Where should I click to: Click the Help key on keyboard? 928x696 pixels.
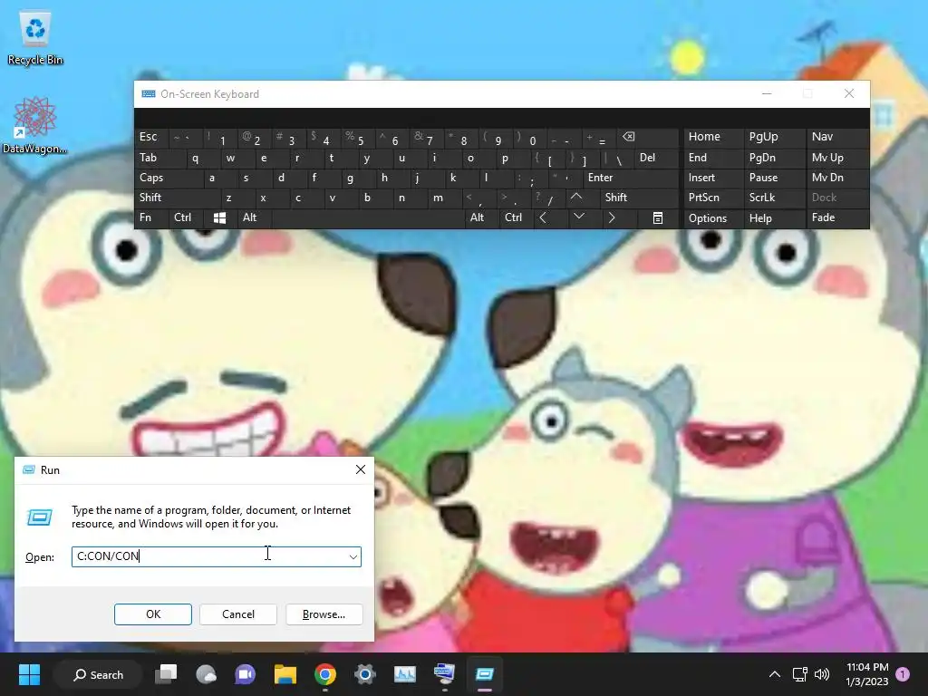click(773, 217)
